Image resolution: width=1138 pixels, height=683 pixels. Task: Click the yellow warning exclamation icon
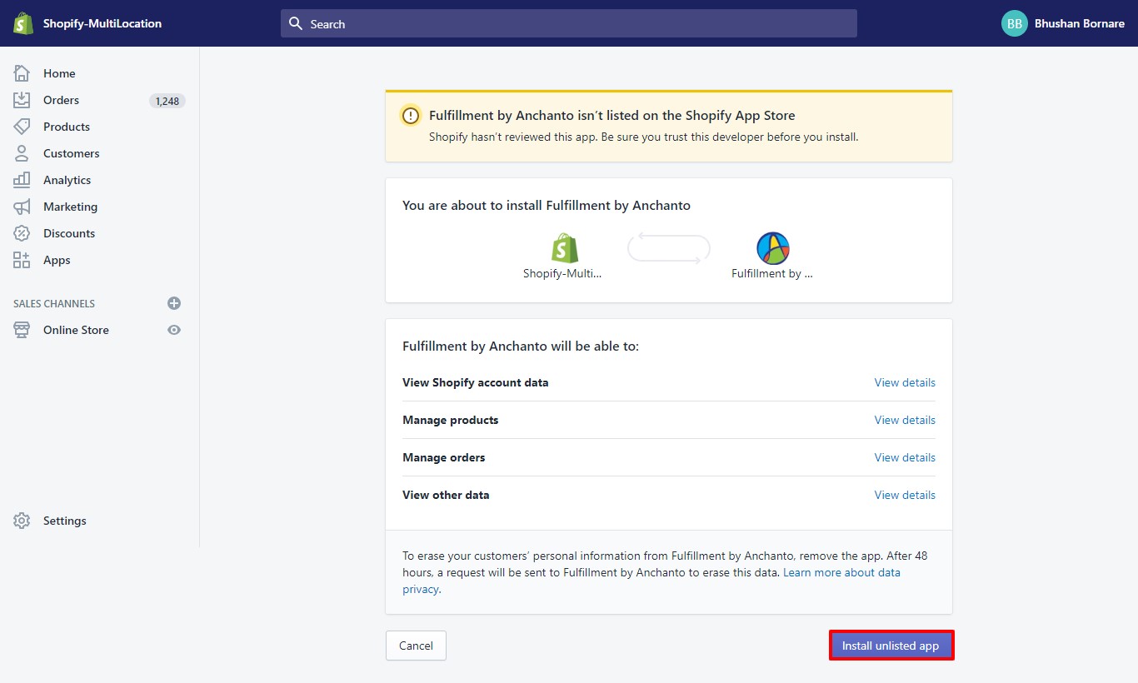(411, 116)
